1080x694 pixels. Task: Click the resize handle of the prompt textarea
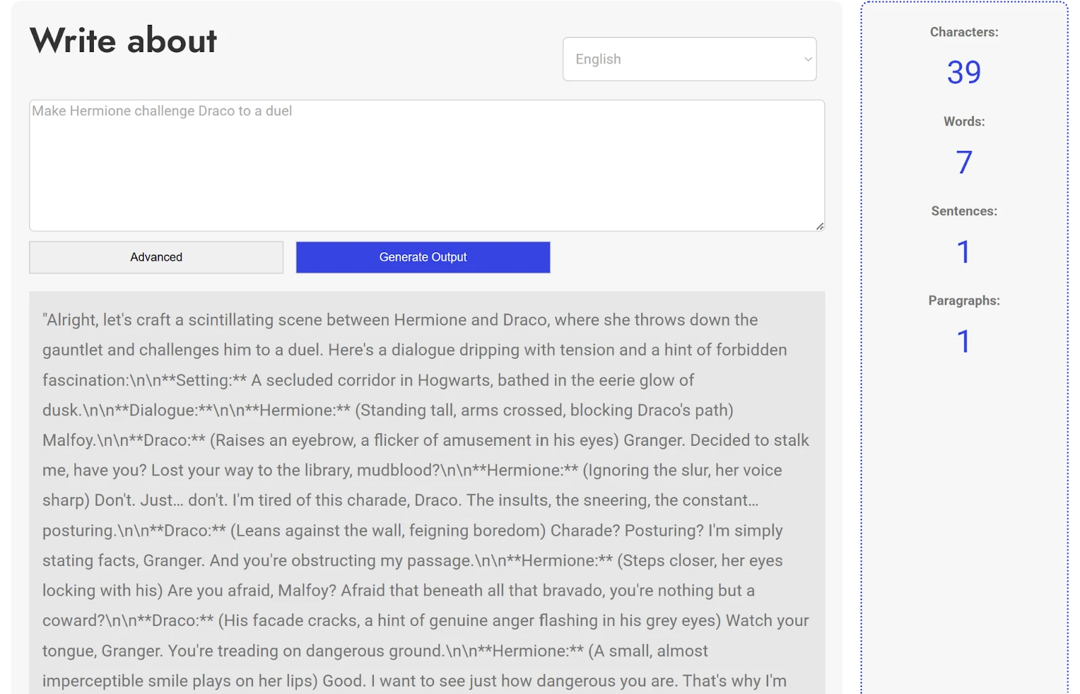[819, 226]
